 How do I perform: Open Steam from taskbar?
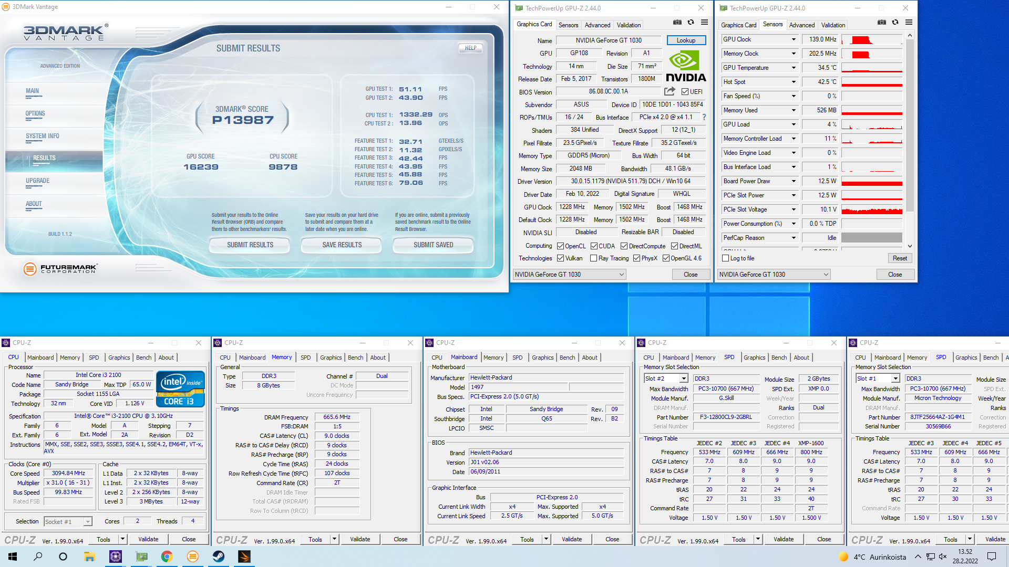pyautogui.click(x=219, y=556)
